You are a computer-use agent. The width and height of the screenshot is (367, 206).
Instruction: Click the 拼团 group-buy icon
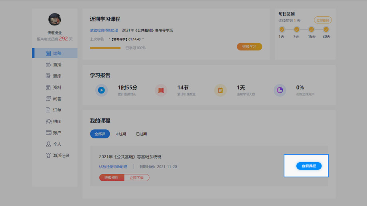pos(48,121)
